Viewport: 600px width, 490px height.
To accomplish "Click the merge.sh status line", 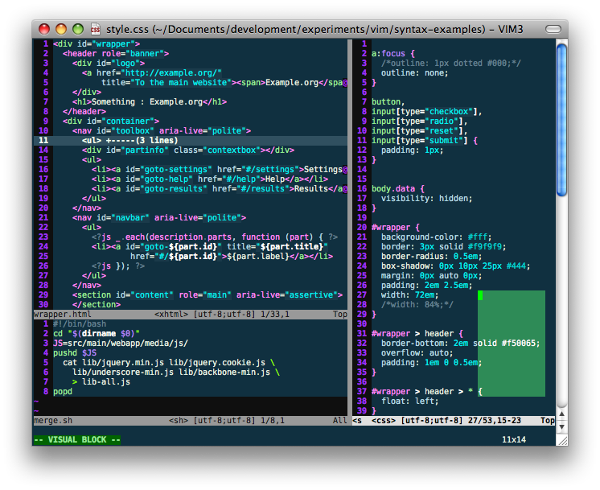I will (191, 420).
